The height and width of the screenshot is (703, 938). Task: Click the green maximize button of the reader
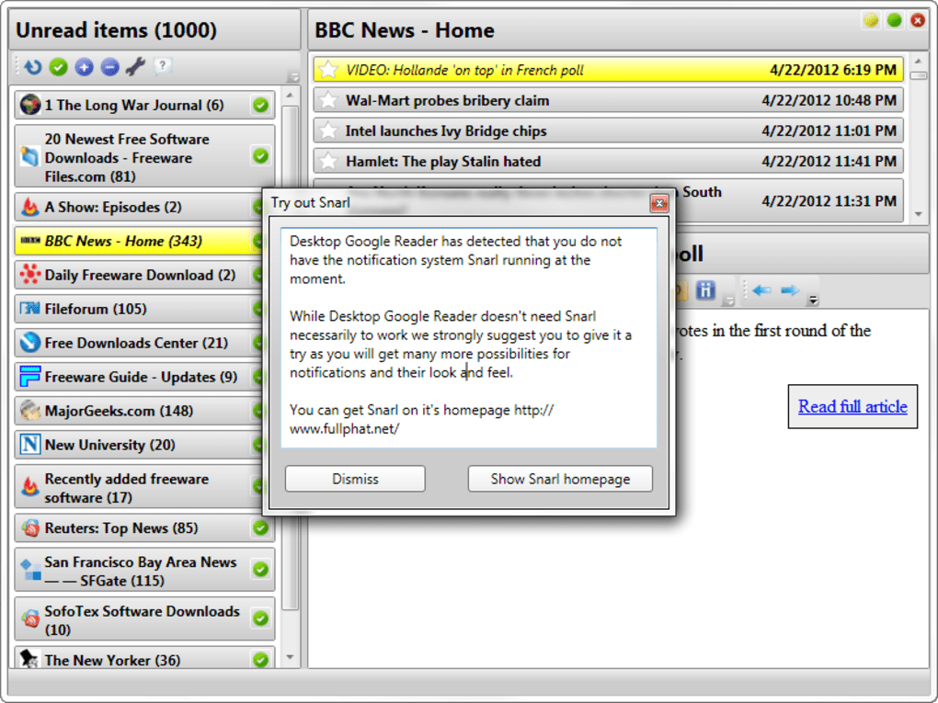895,21
